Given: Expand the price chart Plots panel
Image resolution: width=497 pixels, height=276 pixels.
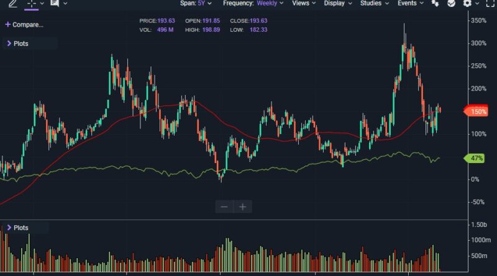Looking at the screenshot, I should 17,43.
